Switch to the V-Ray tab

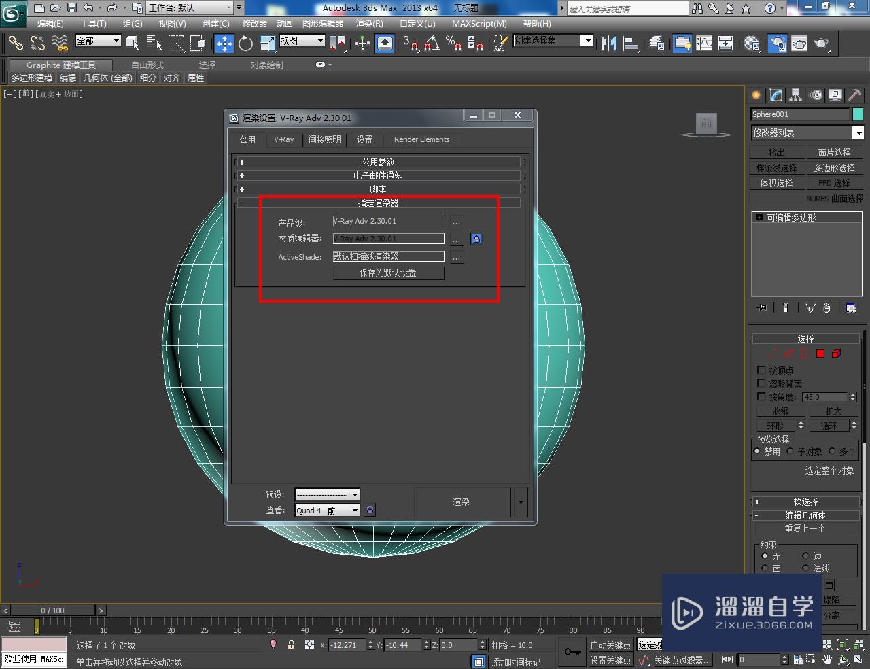tap(284, 139)
